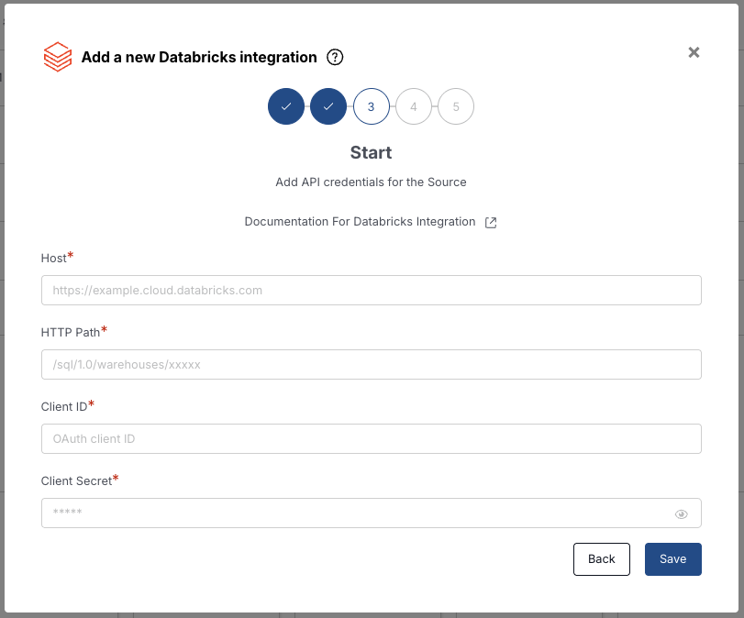744x618 pixels.
Task: Click the Client Secret field label
Action: point(76,481)
